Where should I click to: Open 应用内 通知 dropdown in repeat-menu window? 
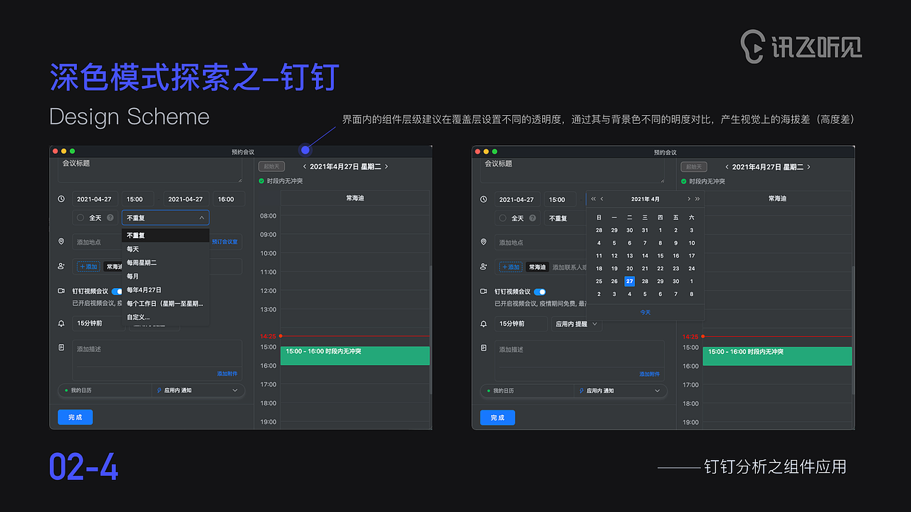(198, 390)
